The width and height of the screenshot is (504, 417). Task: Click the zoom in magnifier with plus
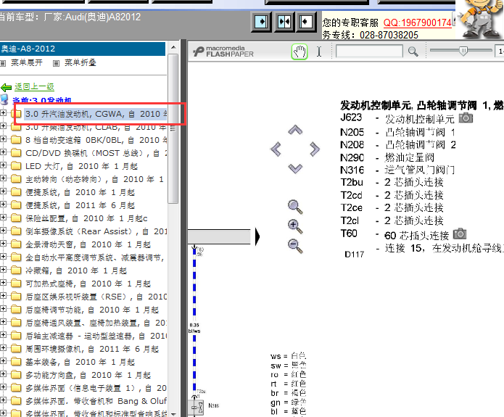[295, 226]
